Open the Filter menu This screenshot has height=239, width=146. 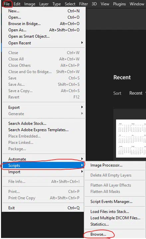tap(83, 4)
